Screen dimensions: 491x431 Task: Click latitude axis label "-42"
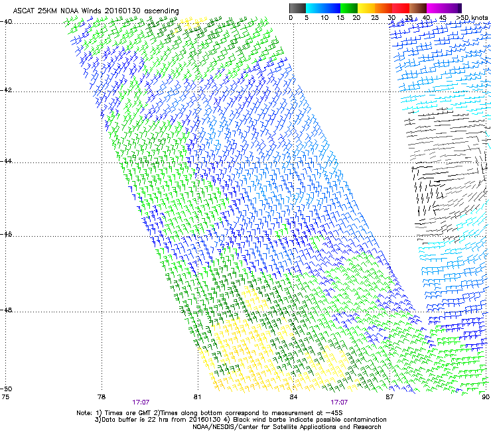click(6, 90)
